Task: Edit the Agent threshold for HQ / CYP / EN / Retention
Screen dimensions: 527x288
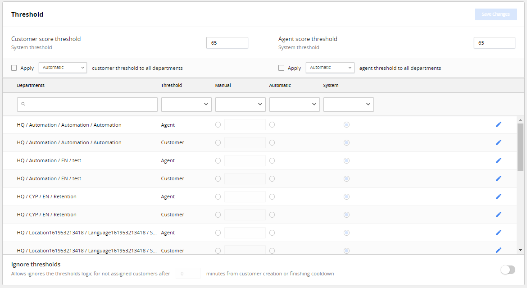Action: [499, 197]
